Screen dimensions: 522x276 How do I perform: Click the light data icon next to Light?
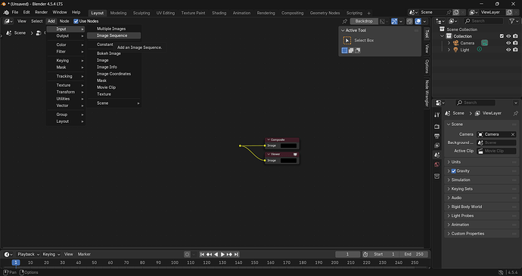click(480, 50)
